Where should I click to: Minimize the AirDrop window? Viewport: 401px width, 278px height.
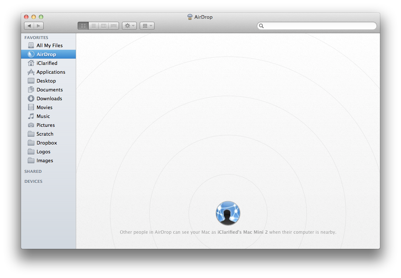click(x=34, y=17)
